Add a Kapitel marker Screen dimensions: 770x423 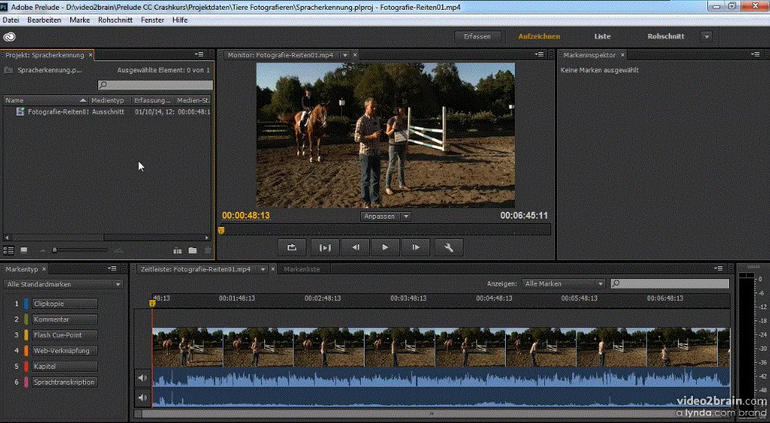65,366
